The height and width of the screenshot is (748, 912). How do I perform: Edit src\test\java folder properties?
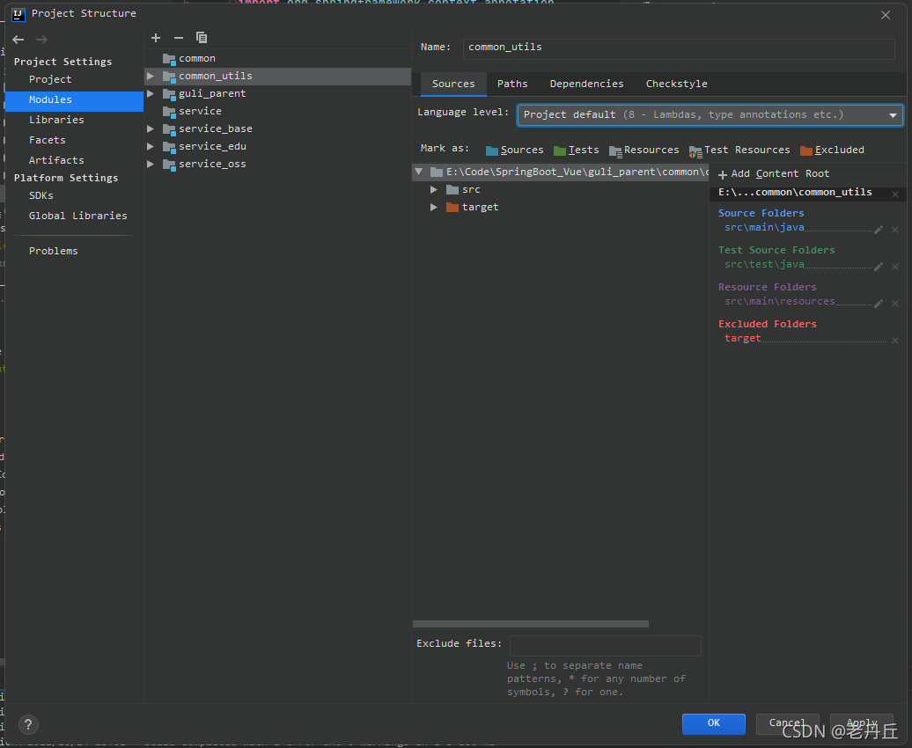coord(879,267)
